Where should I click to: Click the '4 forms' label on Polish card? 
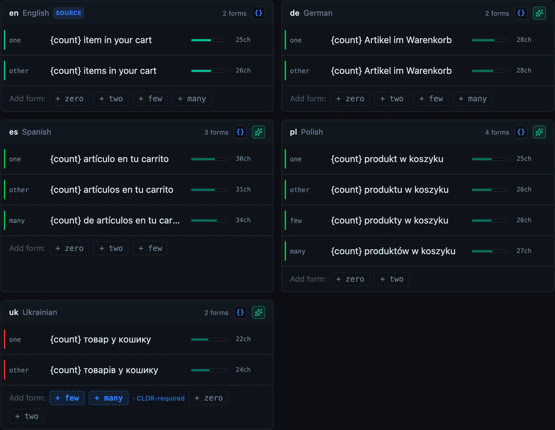point(497,132)
